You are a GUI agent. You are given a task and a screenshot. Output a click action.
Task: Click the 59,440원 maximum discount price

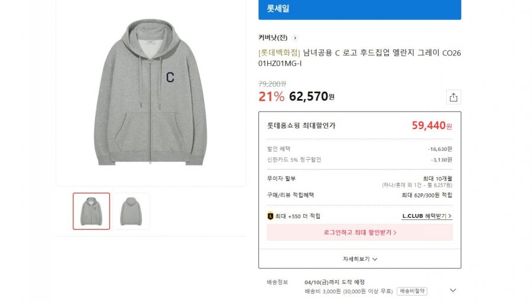click(x=432, y=126)
